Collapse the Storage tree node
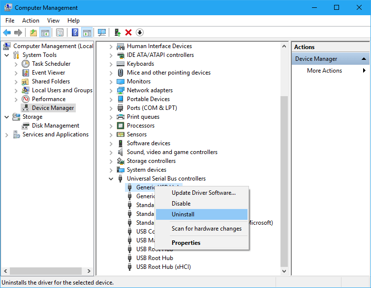 pos(6,117)
